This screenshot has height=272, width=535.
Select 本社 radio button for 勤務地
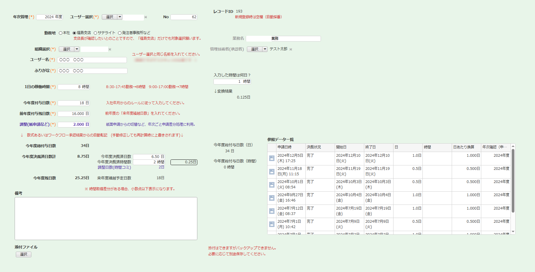[61, 33]
